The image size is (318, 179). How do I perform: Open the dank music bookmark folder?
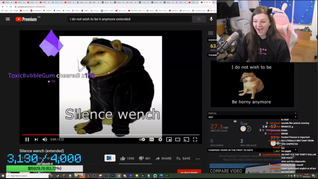[185, 11]
